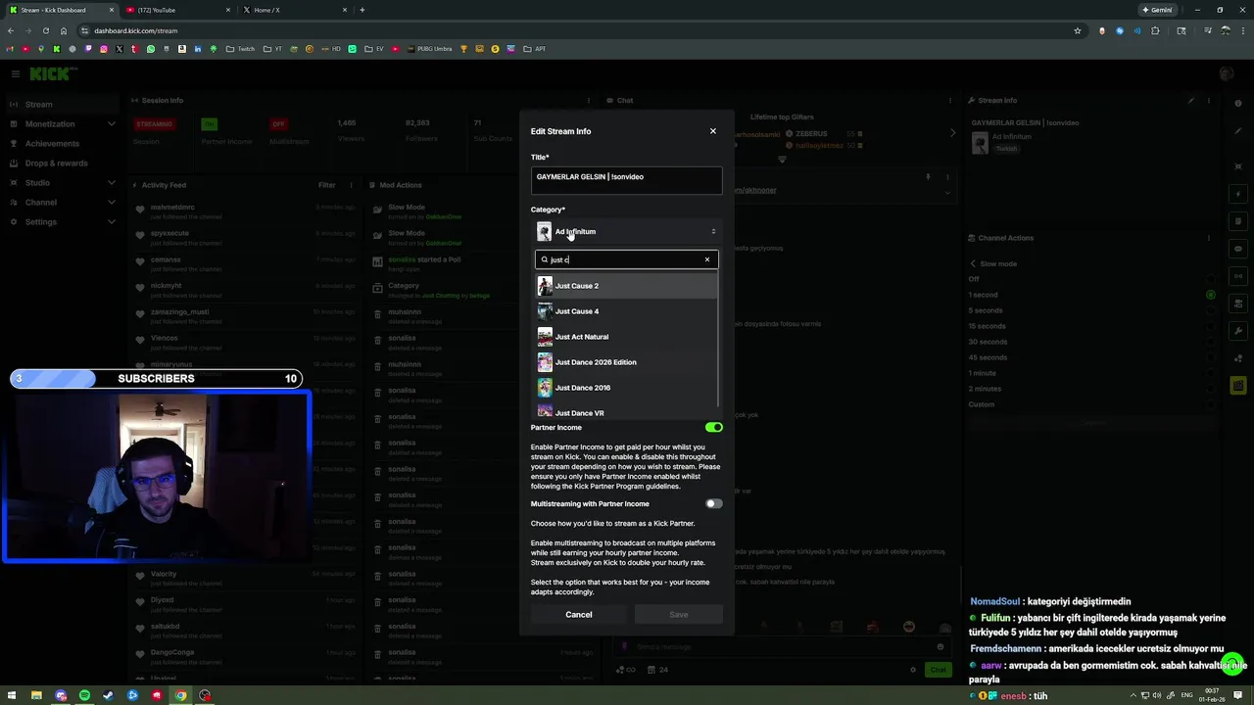Select 5 seconds slow mode
The image size is (1254, 705).
[x=1092, y=310]
